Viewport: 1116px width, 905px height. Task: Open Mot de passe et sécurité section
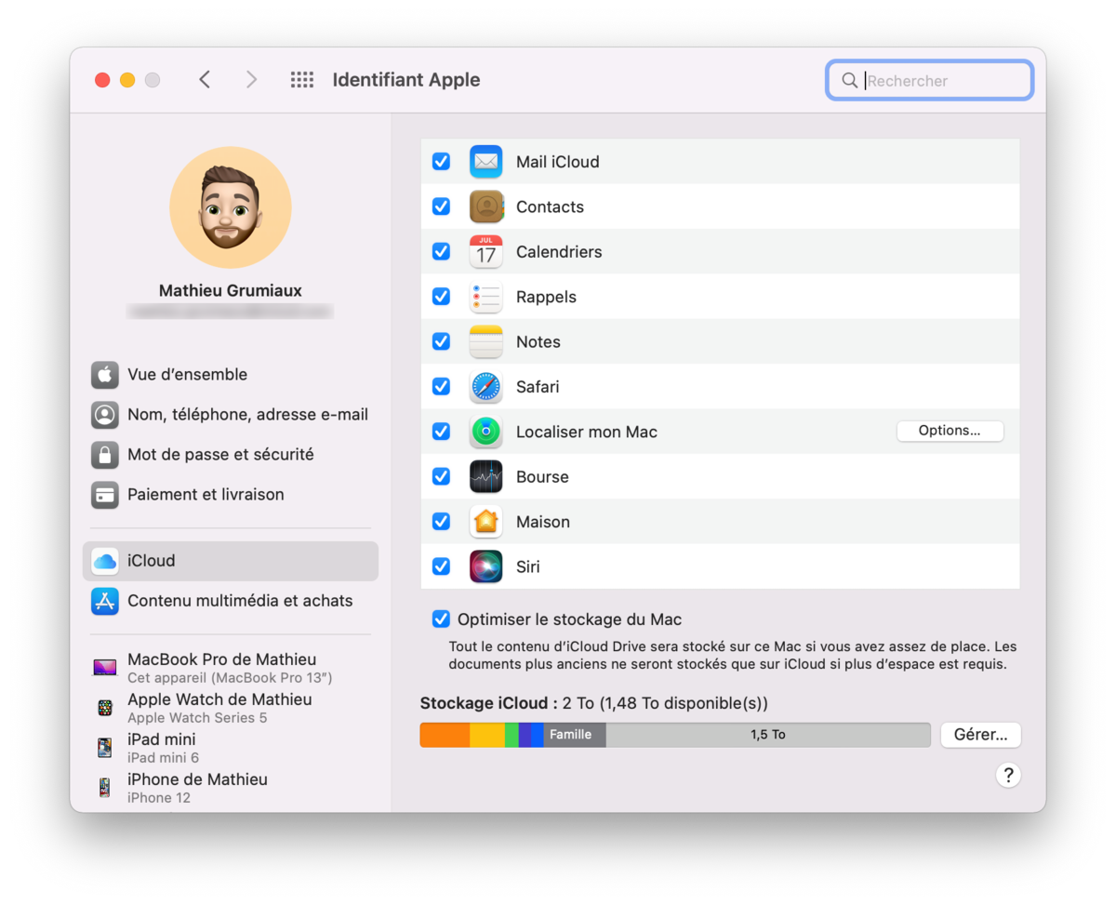(231, 455)
